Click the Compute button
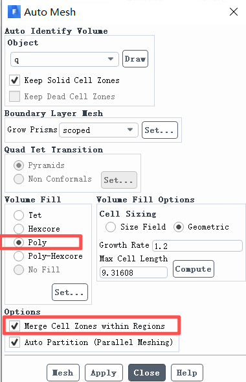The width and height of the screenshot is (246, 382). [194, 269]
